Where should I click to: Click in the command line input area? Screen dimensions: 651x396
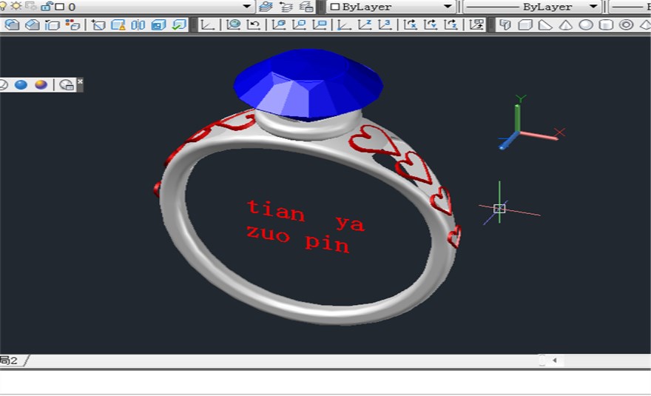pos(325,383)
